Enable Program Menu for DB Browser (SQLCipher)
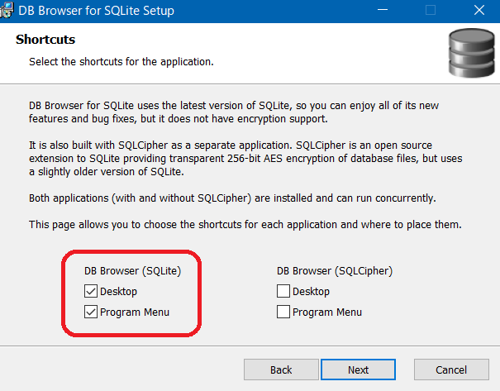Image resolution: width=500 pixels, height=391 pixels. (283, 312)
